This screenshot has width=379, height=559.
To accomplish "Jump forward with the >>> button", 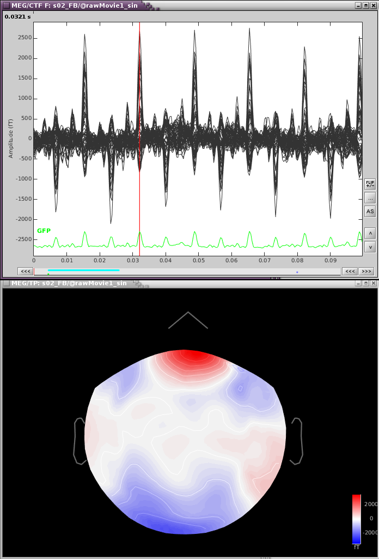I will coord(366,271).
